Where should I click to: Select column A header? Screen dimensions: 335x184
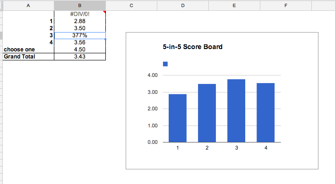pyautogui.click(x=28, y=6)
